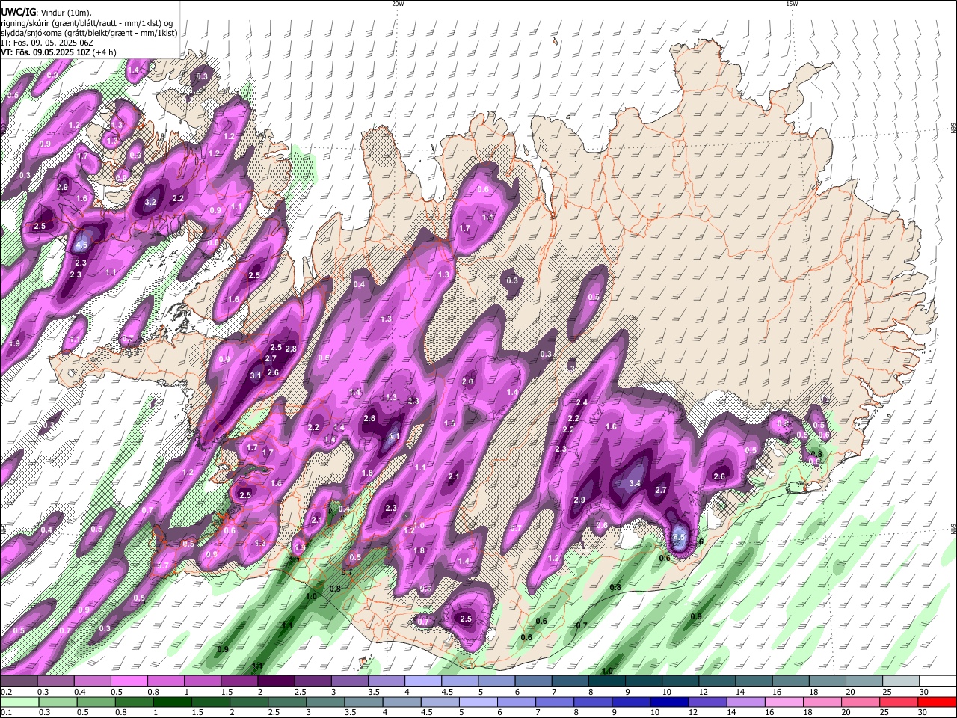This screenshot has width=957, height=718.
Task: Click the top-row legend swatch labeled 0.5
Action: coord(129,681)
